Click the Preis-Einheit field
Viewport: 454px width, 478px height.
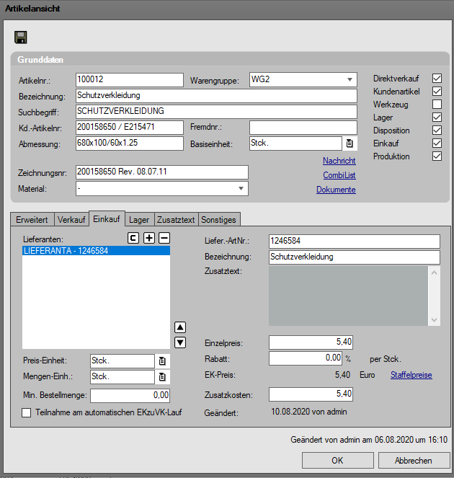(123, 361)
